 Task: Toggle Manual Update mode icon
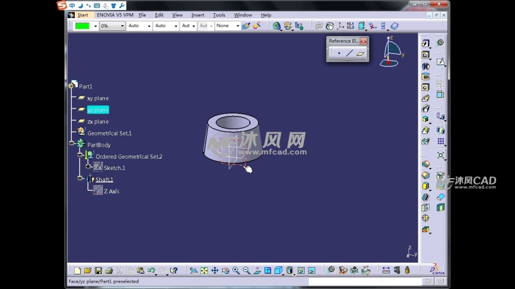click(330, 26)
